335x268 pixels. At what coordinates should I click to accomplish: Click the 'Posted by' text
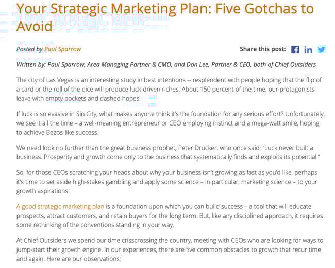tap(29, 49)
